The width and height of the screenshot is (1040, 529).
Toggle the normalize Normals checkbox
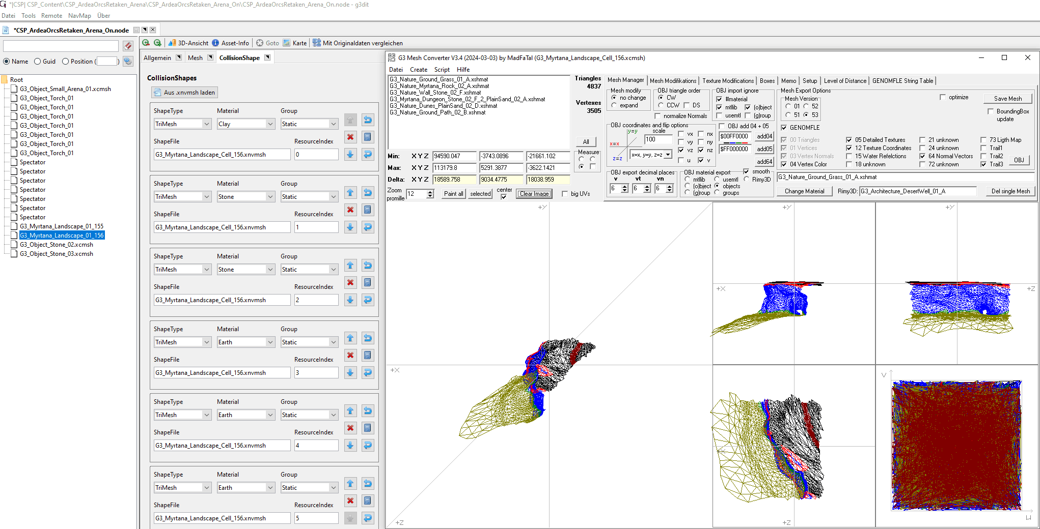(x=658, y=116)
